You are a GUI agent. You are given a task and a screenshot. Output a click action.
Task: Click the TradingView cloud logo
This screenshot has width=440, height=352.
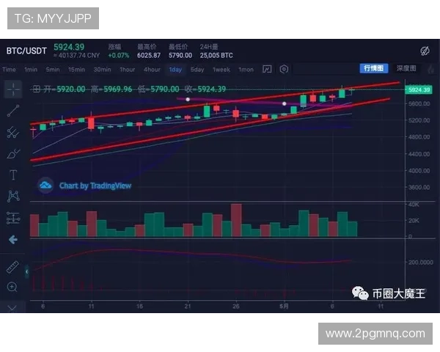click(45, 186)
